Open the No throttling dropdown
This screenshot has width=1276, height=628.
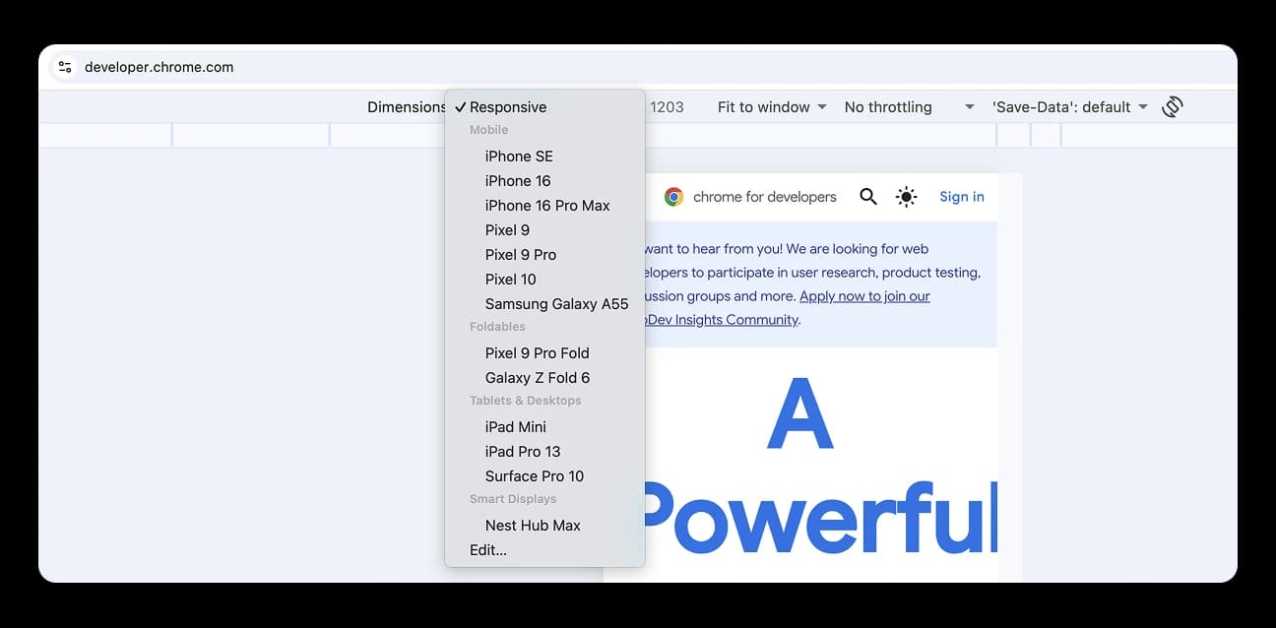[910, 107]
